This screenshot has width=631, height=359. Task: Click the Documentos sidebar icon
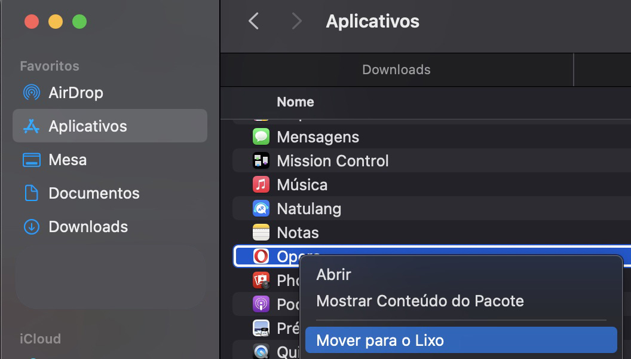(30, 193)
